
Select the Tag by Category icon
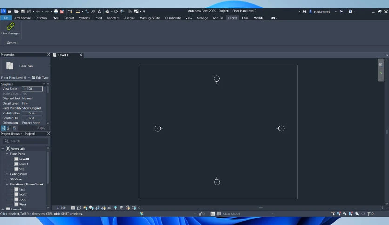click(x=93, y=12)
